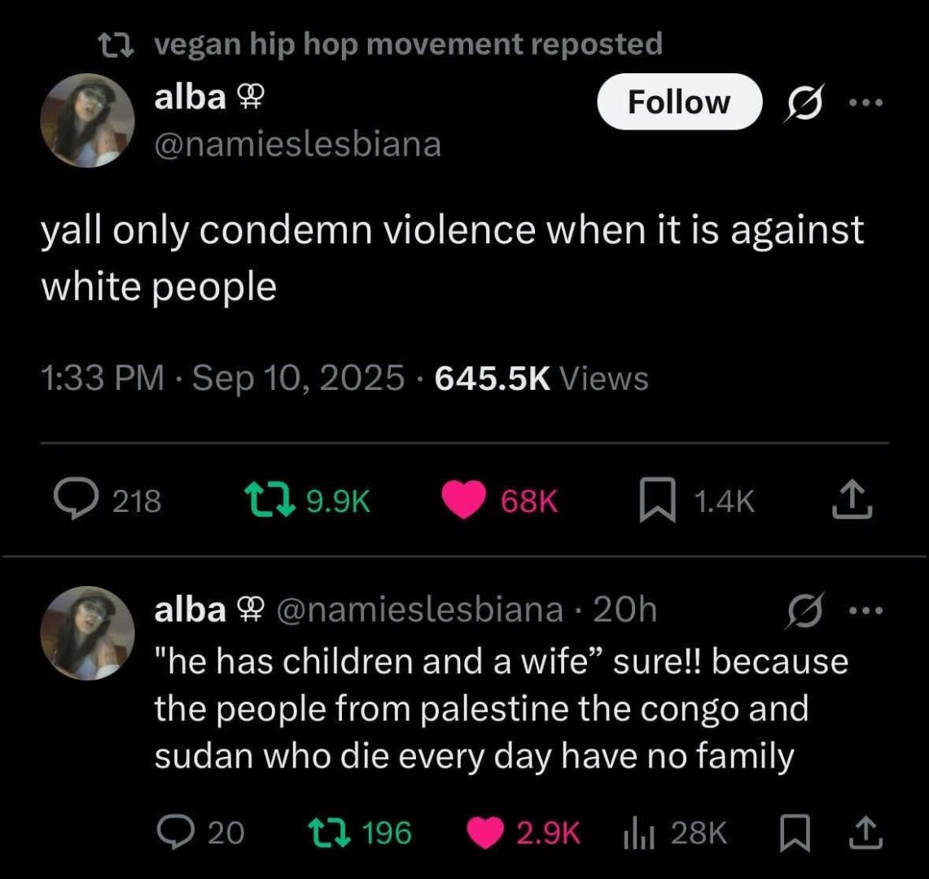Share the reply post
The height and width of the screenshot is (879, 929).
coord(865,833)
